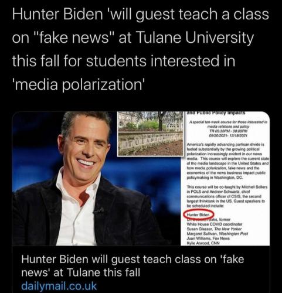Click the 'and Public Policy Impacts' flyer heading
Viewport: 282px width, 293px height.
(x=216, y=113)
